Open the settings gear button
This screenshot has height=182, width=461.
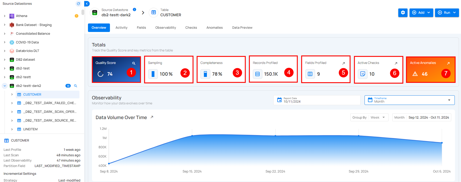[x=403, y=12]
